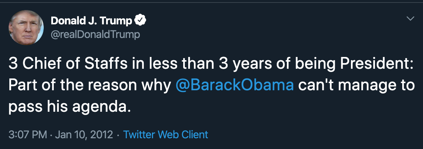Screen dimensions: 423x149
Task: Click the dot between time and date
Action: [x=51, y=134]
